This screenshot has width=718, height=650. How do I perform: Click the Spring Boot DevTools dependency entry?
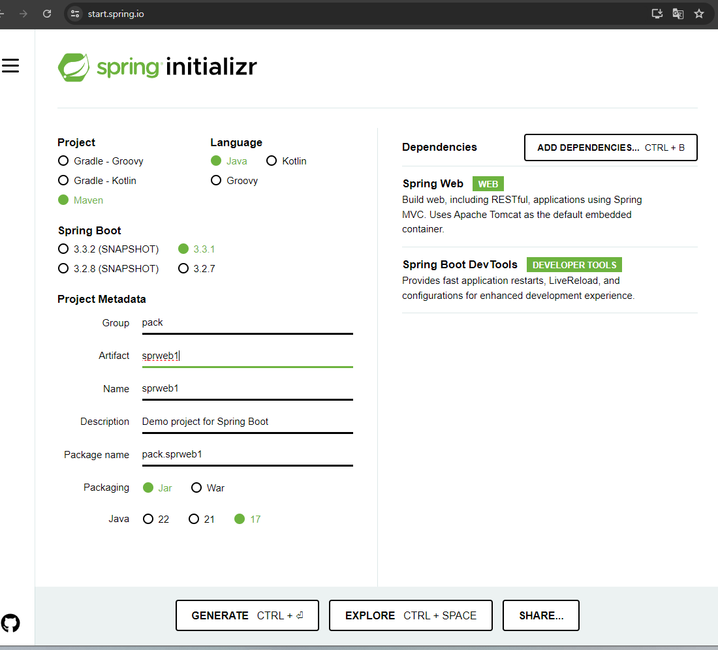pyautogui.click(x=550, y=279)
